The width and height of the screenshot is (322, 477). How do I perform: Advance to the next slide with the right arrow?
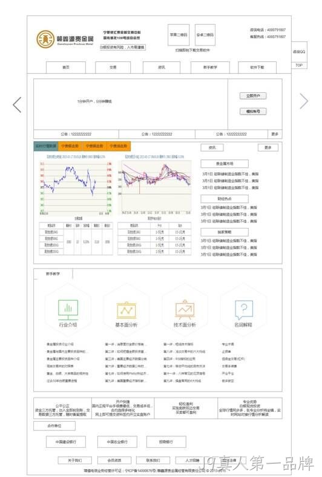point(304,101)
